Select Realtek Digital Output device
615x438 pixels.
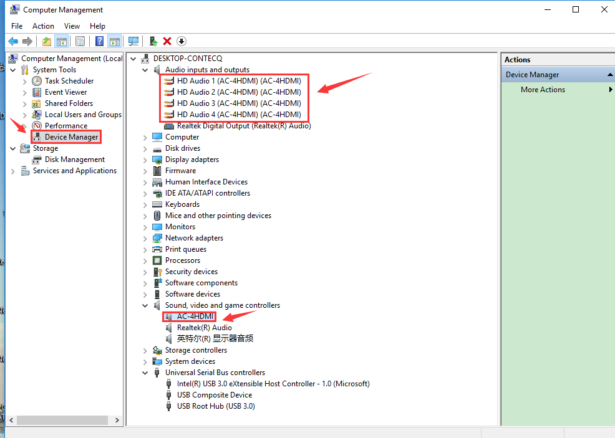(244, 126)
